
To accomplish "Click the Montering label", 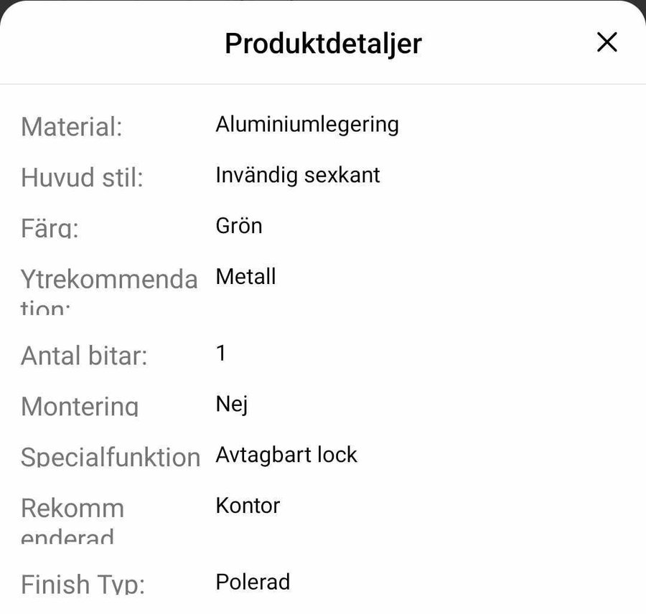I will pyautogui.click(x=80, y=406).
